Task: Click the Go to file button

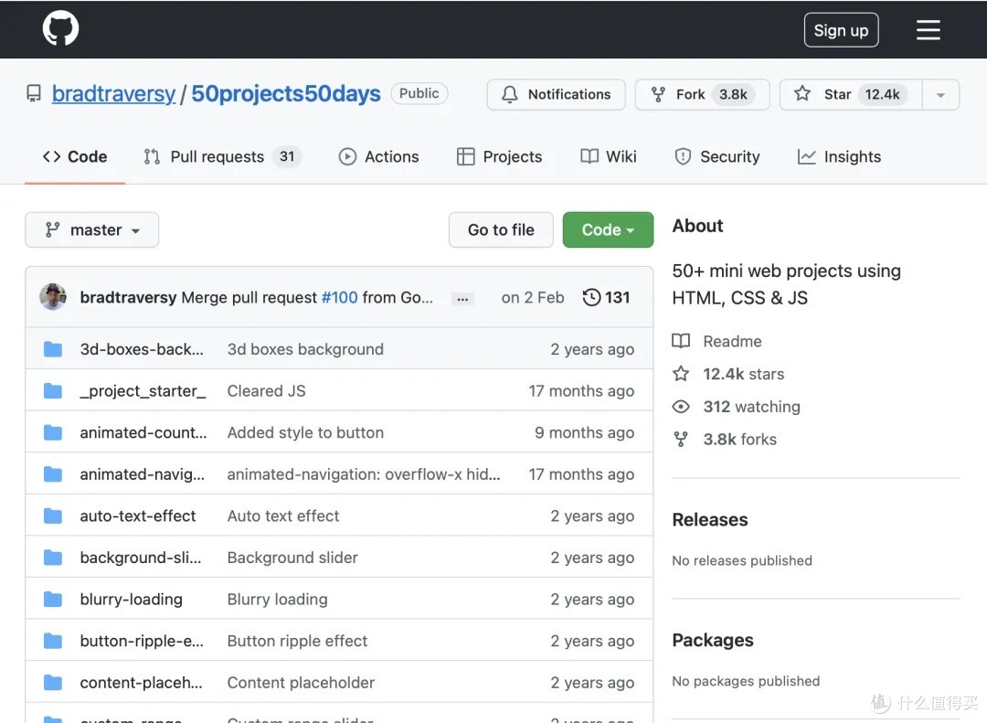Action: 501,229
